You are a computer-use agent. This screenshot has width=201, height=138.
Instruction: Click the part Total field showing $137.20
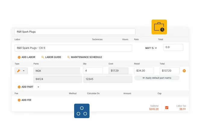coord(170,71)
